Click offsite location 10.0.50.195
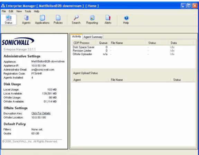Screen dimensions: 199x155 pyautogui.click(x=38, y=117)
